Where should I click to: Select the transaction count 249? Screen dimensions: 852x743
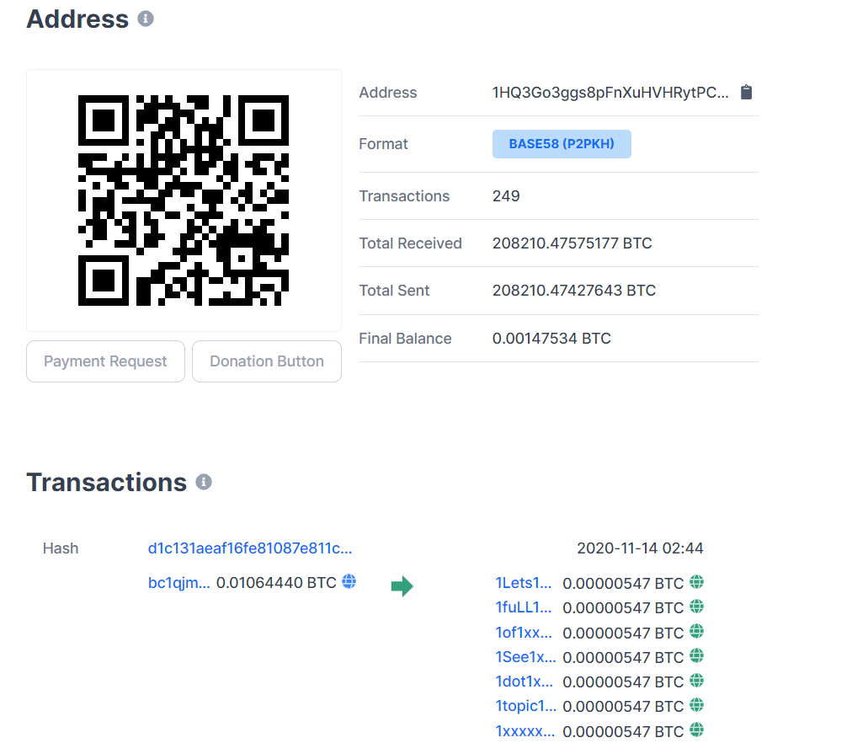coord(506,196)
